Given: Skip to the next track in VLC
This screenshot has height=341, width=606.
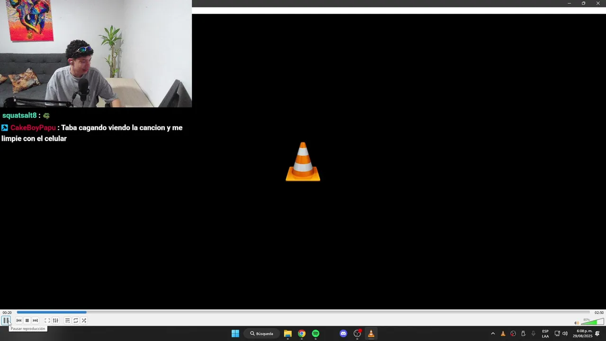Looking at the screenshot, I should click(x=35, y=321).
